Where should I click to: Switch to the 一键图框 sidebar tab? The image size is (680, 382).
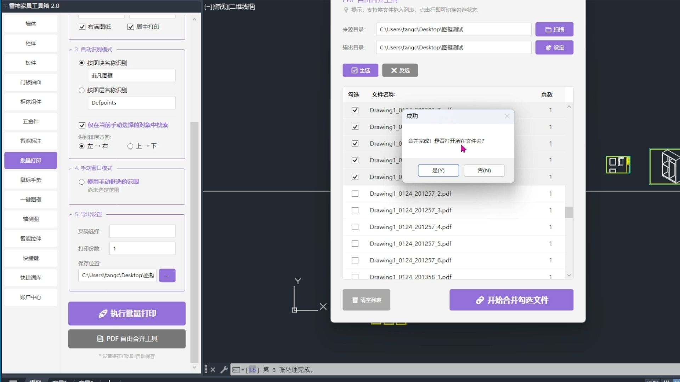pyautogui.click(x=31, y=199)
